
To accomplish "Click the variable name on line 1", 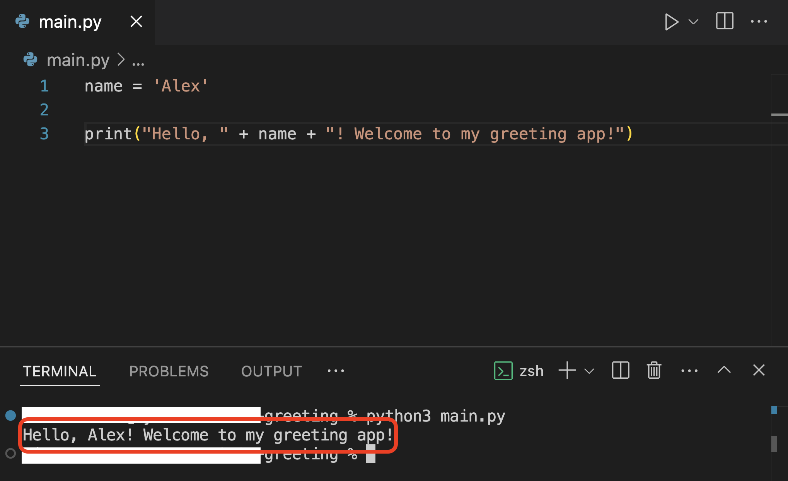I will [104, 86].
